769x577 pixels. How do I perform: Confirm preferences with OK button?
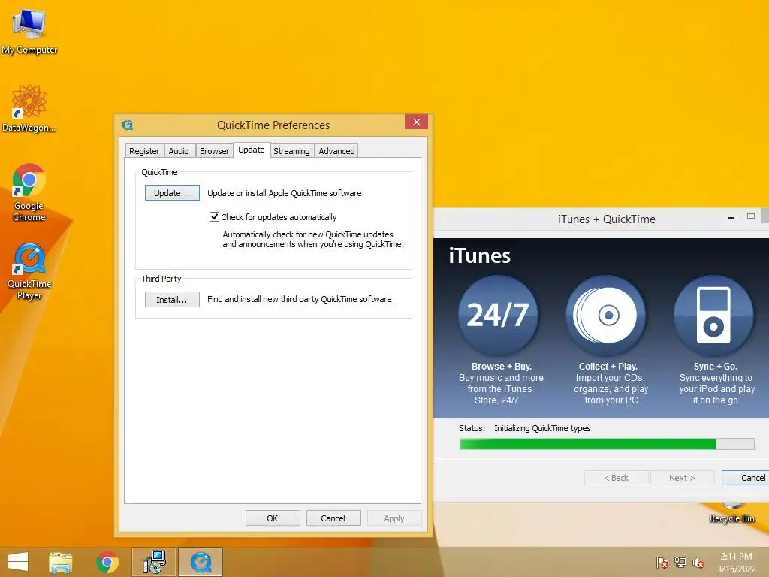point(273,518)
